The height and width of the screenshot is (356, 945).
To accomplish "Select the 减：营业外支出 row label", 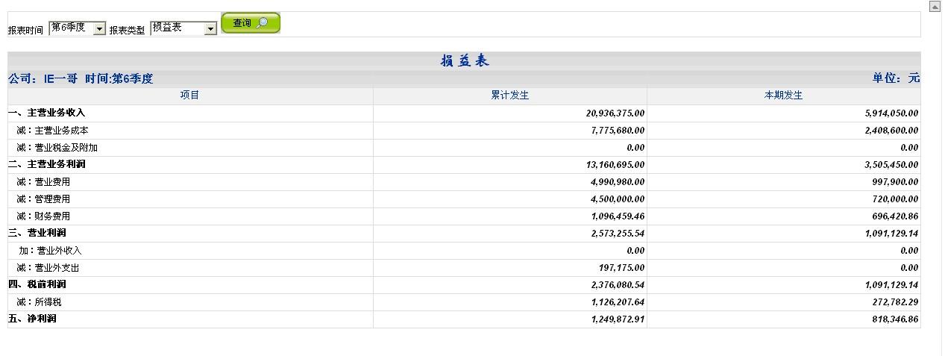I will 48,268.
